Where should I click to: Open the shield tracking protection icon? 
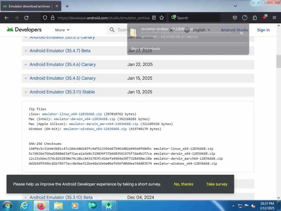(45, 18)
